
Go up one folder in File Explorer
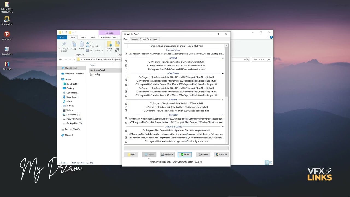coord(74,59)
